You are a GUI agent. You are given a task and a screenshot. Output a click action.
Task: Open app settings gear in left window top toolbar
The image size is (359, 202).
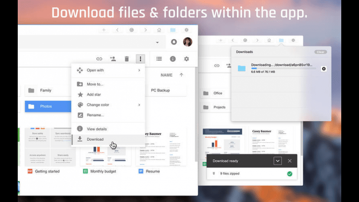(x=187, y=30)
